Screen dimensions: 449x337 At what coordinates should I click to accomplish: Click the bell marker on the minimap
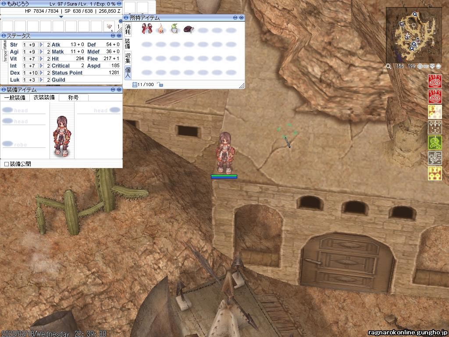tap(407, 37)
